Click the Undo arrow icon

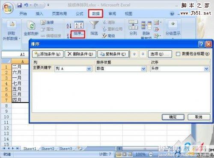pyautogui.click(x=26, y=5)
